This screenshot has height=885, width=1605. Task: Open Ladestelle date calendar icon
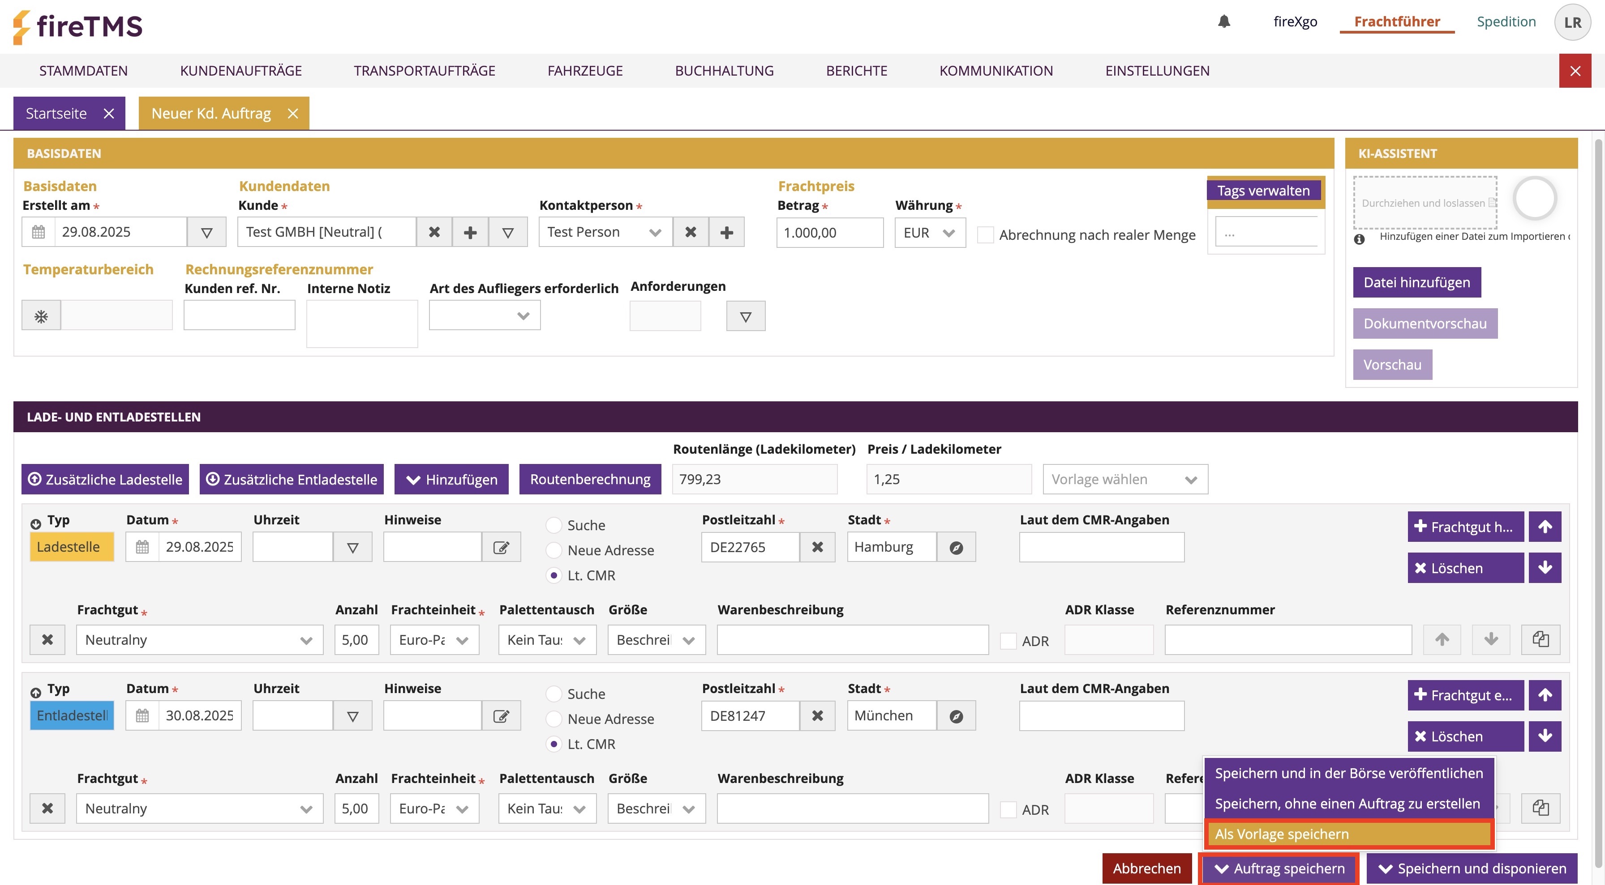pyautogui.click(x=142, y=547)
